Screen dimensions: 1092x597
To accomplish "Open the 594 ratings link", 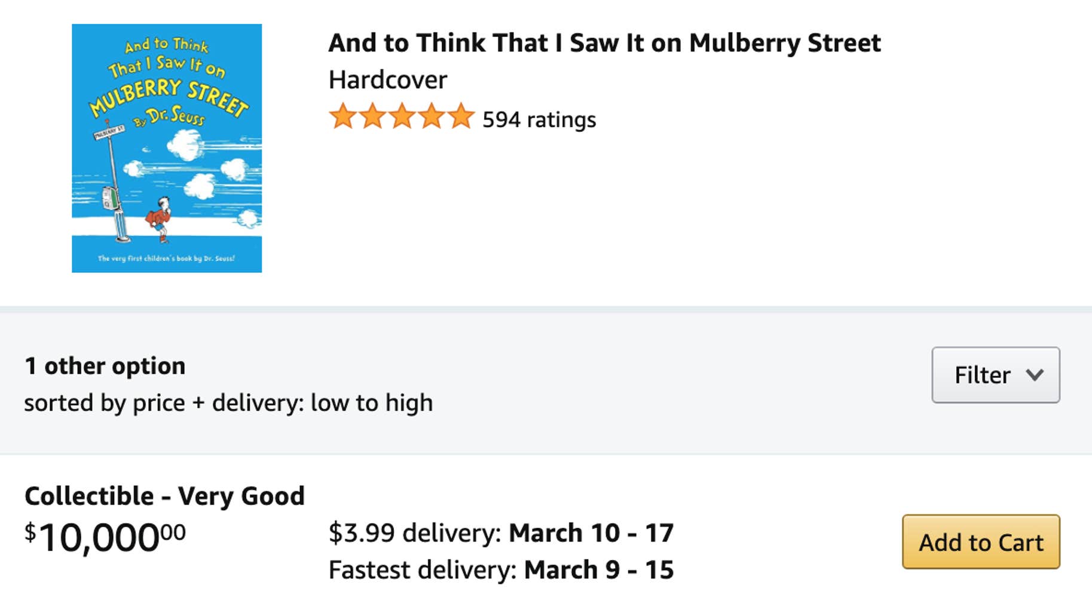I will click(539, 120).
